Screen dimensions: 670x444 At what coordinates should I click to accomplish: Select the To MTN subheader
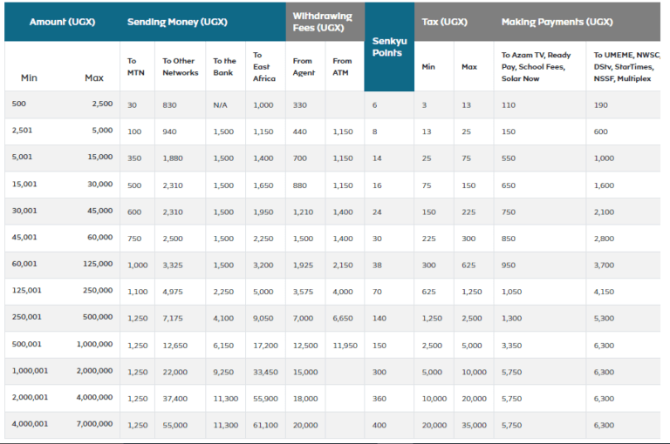[x=137, y=66]
